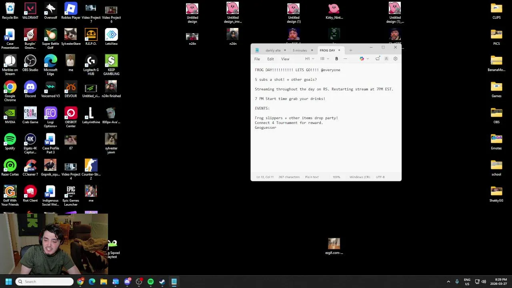Open the Notepad account profile icon

tap(386, 59)
